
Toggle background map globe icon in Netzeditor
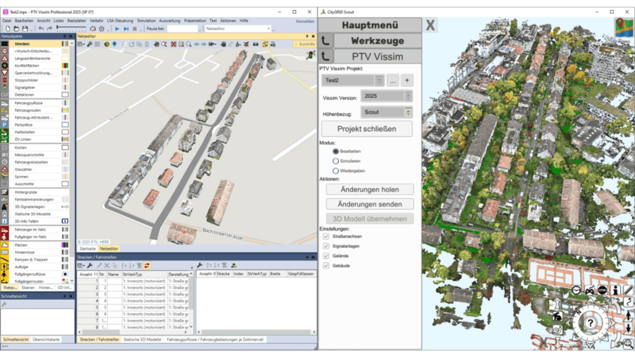coord(106,44)
